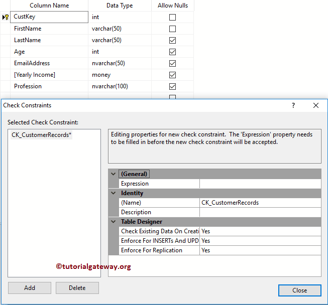Click the nvarchar(100) data type cell
Image resolution: width=328 pixels, height=305 pixels.
[120, 86]
